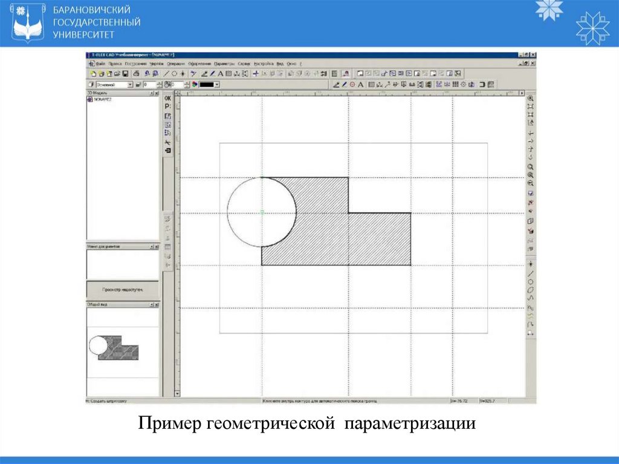Save the drawing with the floppy disk icon

click(x=125, y=74)
